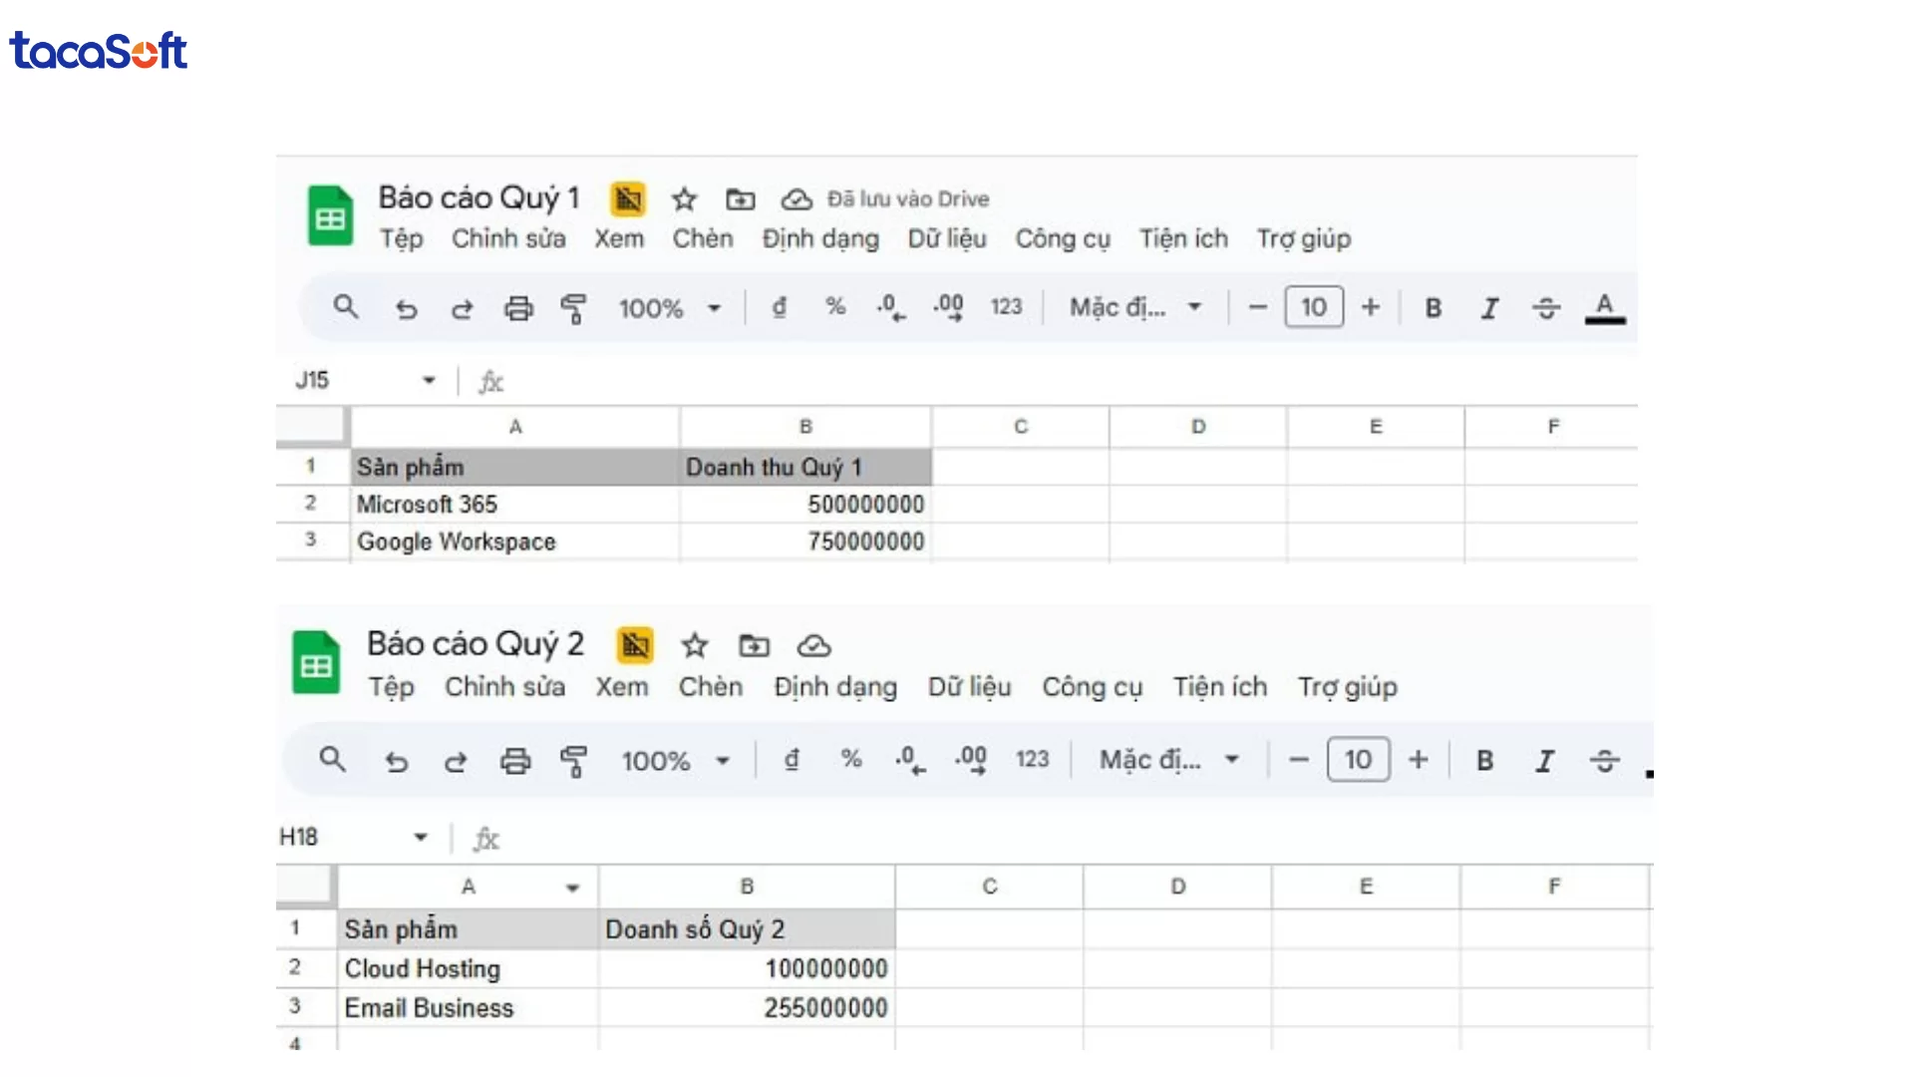This screenshot has height=1077, width=1914.
Task: Select the Paint format tool
Action: coord(575,308)
